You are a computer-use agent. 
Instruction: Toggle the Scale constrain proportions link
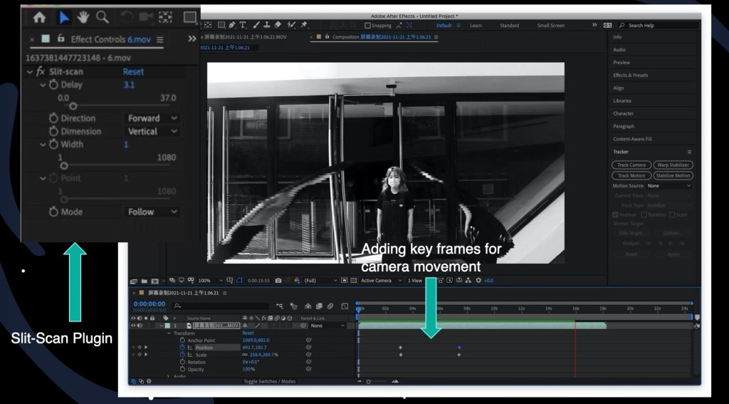point(246,355)
